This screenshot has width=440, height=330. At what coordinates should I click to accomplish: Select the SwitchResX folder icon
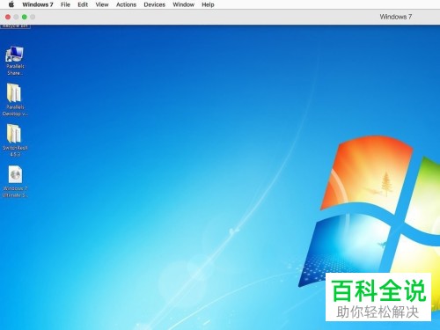(15, 140)
